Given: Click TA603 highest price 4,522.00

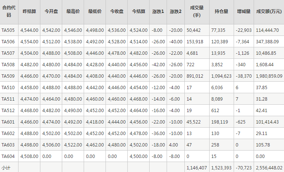Looking at the screenshot, I should [73, 145].
